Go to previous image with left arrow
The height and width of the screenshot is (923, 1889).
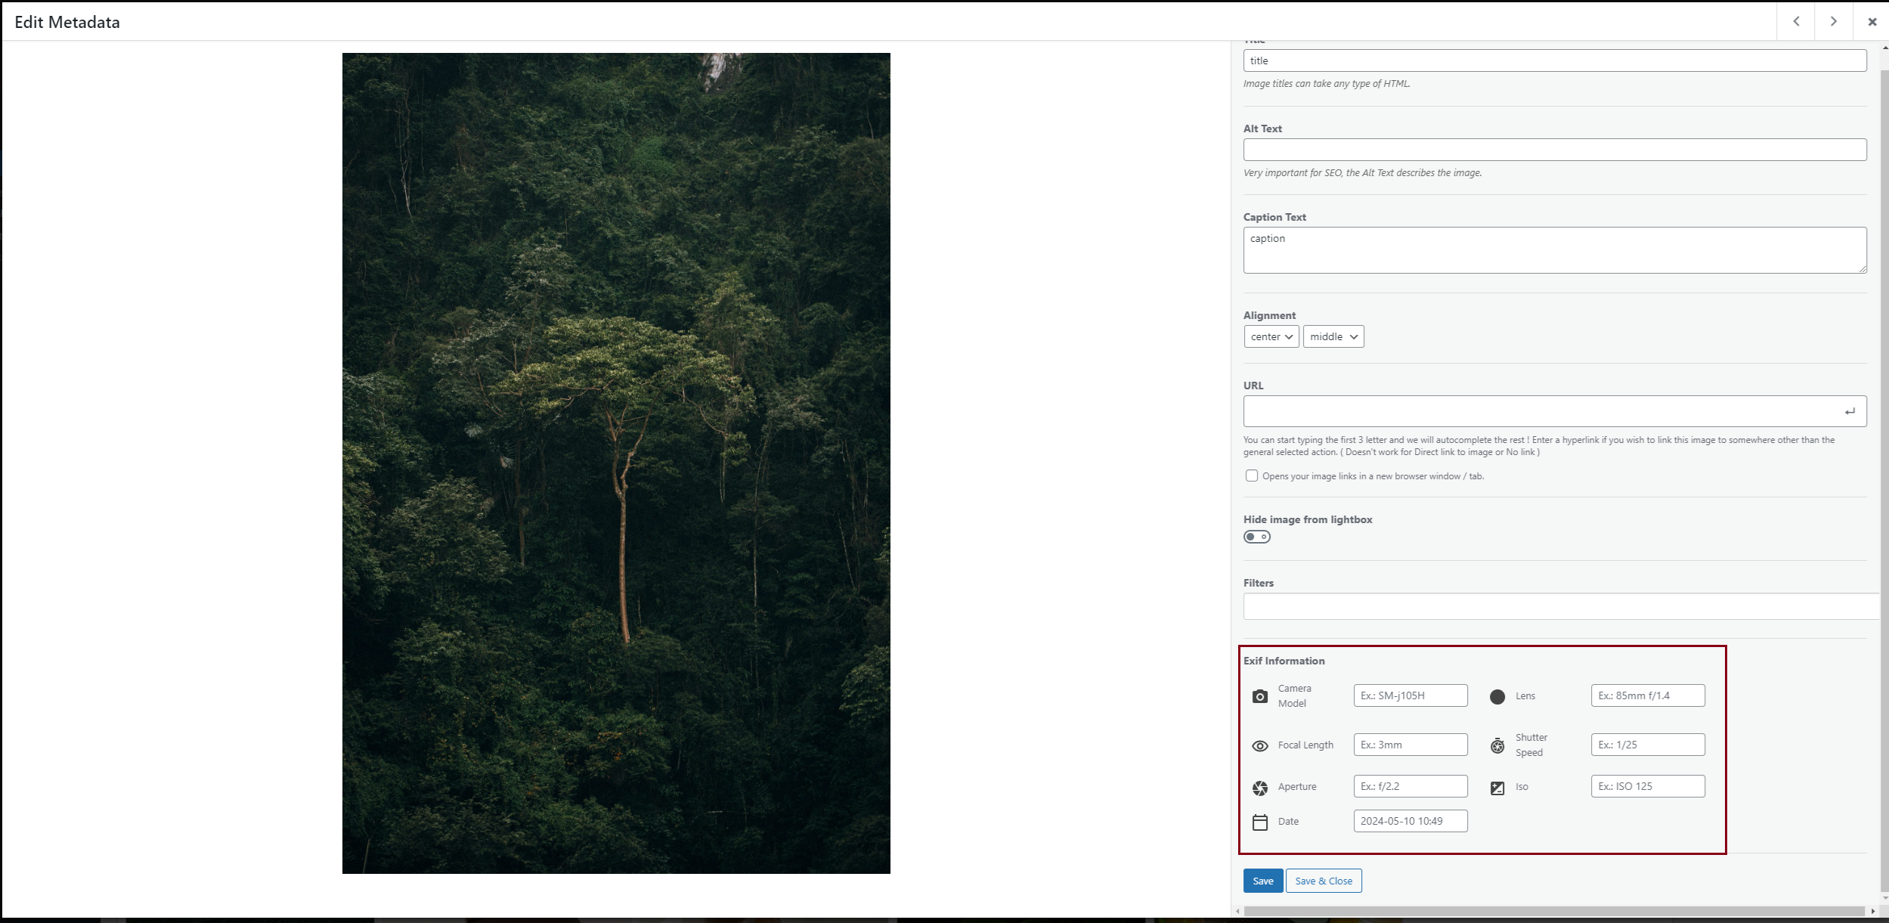tap(1796, 21)
